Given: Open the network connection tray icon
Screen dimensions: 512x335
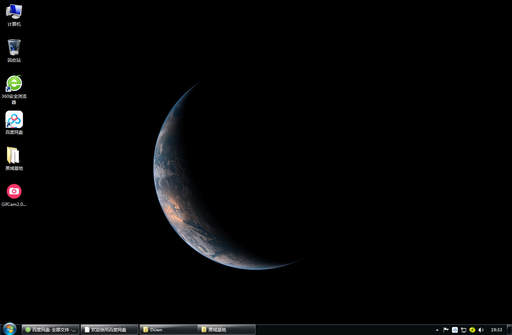Looking at the screenshot, I should (464, 330).
